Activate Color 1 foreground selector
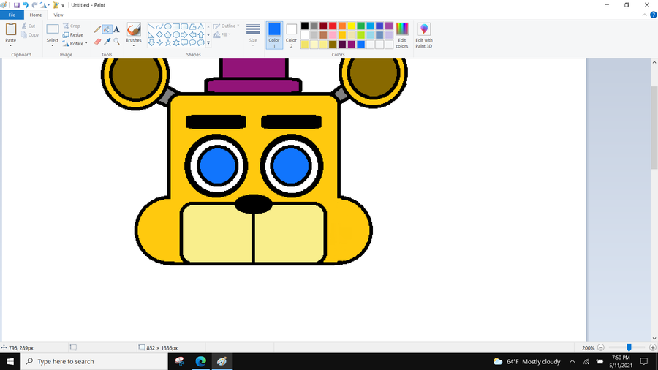This screenshot has height=370, width=658. [274, 35]
